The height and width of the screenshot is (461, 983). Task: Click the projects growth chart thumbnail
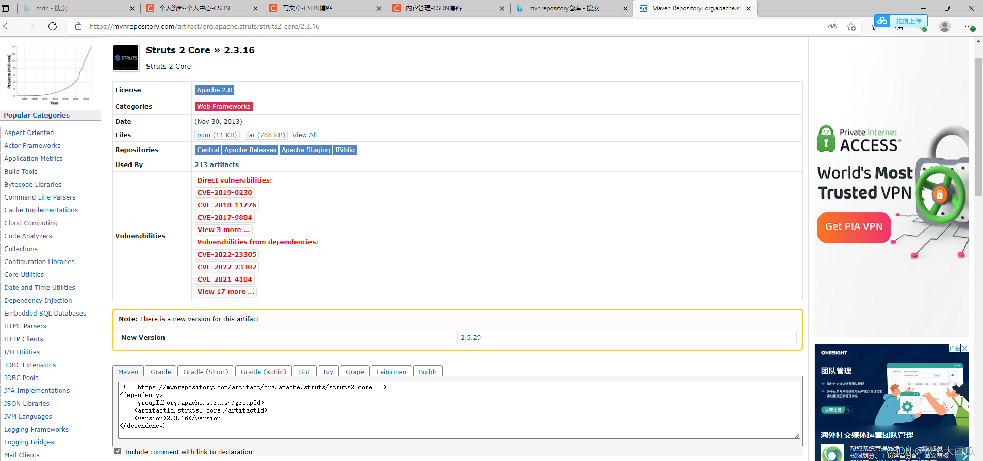[x=50, y=74]
